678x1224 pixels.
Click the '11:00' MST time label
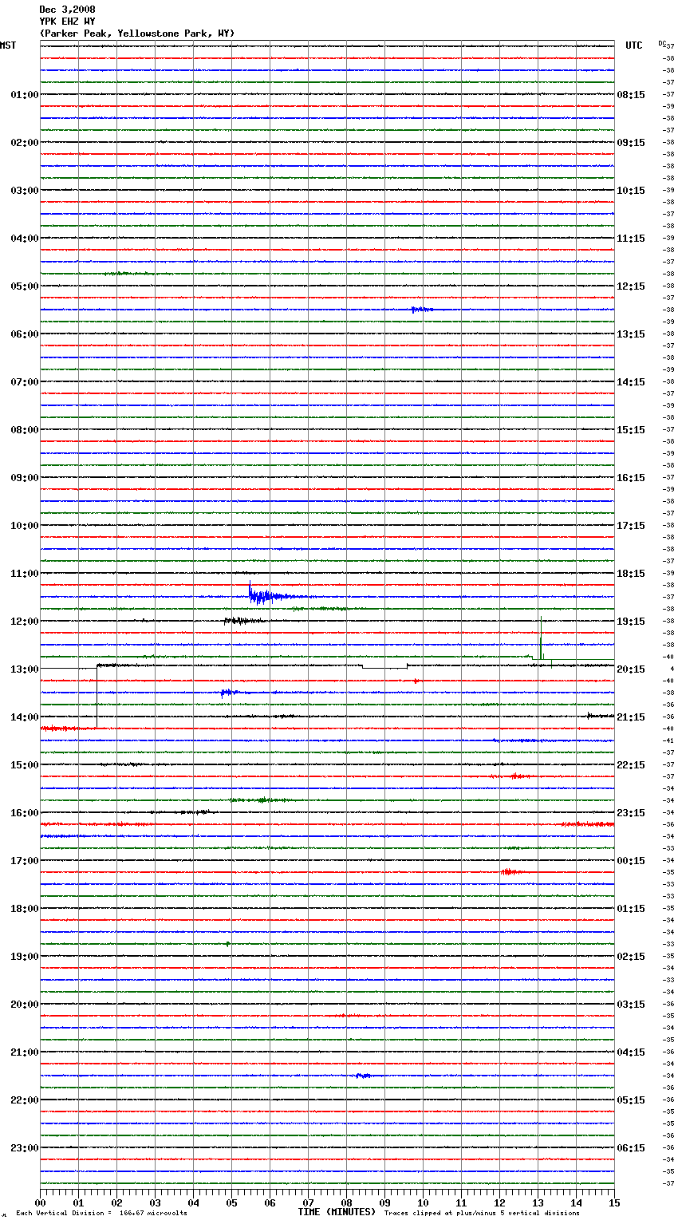coord(24,574)
